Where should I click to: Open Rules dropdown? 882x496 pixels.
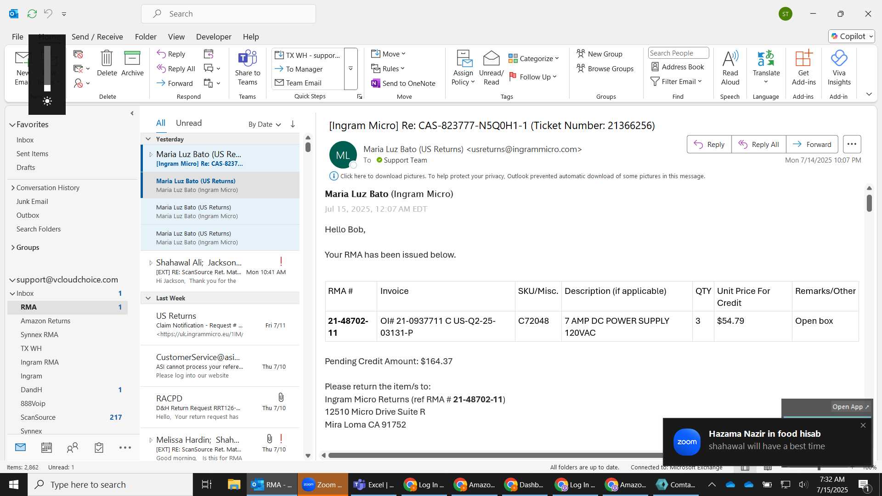click(388, 68)
